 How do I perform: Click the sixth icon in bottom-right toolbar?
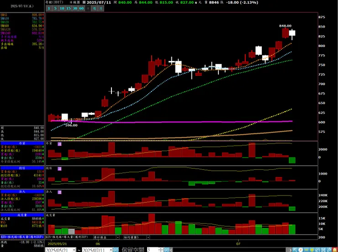[323, 250]
